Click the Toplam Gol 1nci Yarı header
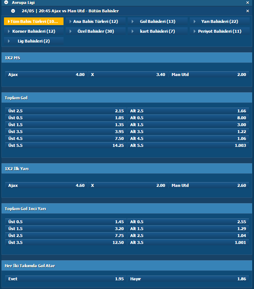This screenshot has height=289, width=254. pyautogui.click(x=127, y=209)
